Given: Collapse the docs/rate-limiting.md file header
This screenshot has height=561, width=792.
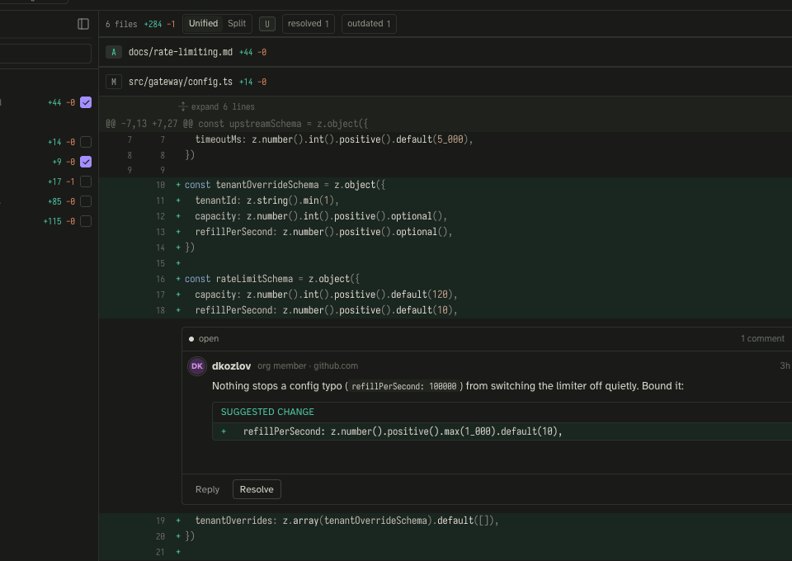Looking at the screenshot, I should coord(445,52).
